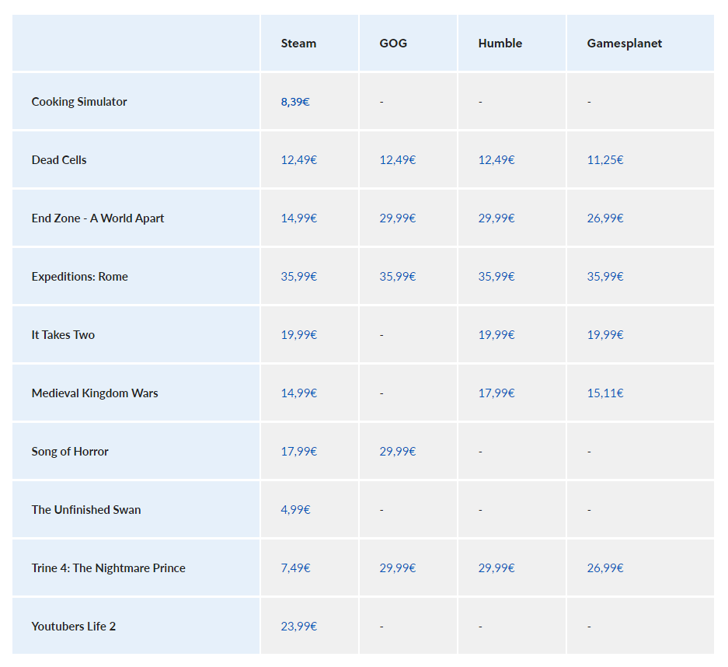Select the Cooking Simulator row title
This screenshot has width=728, height=667.
point(79,102)
